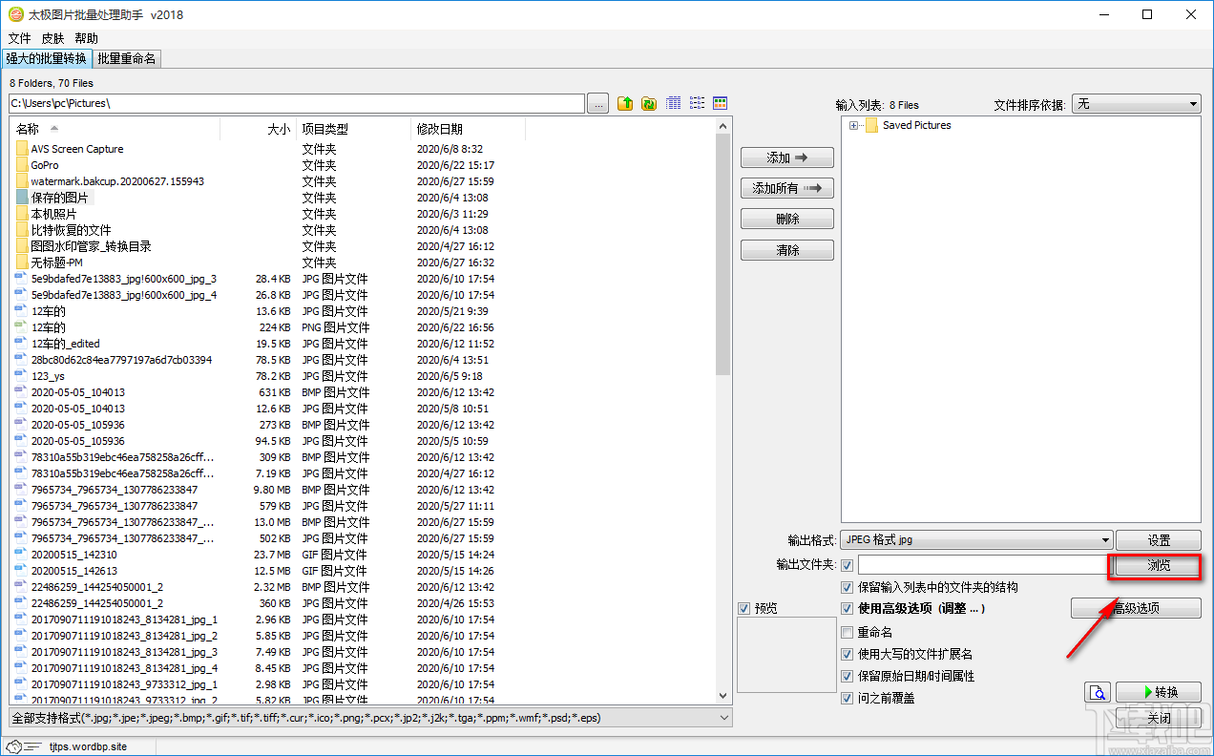
Task: Open the supported formats filter dropdown
Action: click(370, 718)
